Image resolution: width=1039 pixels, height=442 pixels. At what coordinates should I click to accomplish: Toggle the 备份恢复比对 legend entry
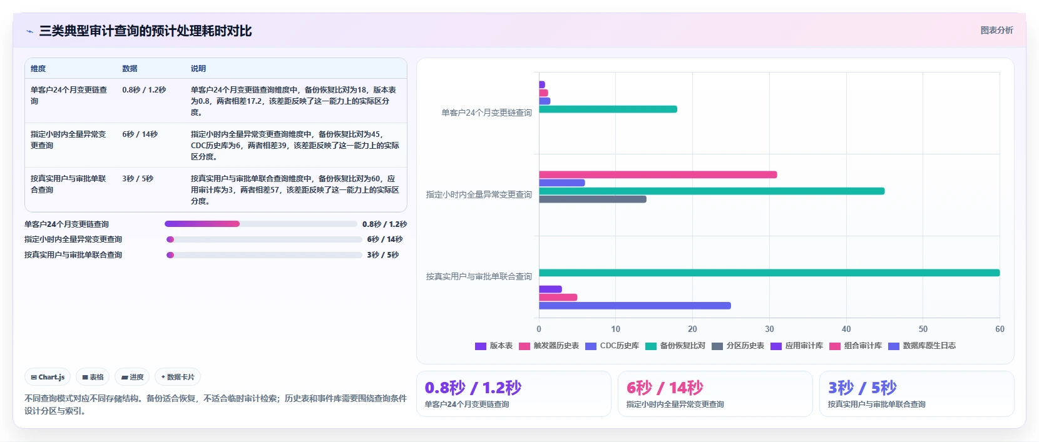[x=675, y=346]
